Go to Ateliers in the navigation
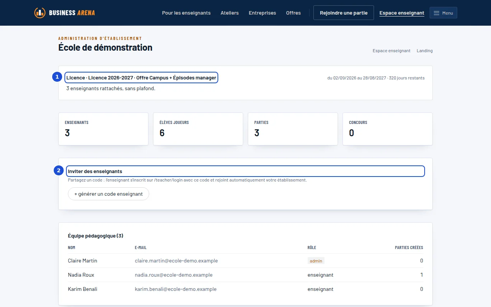 230,13
